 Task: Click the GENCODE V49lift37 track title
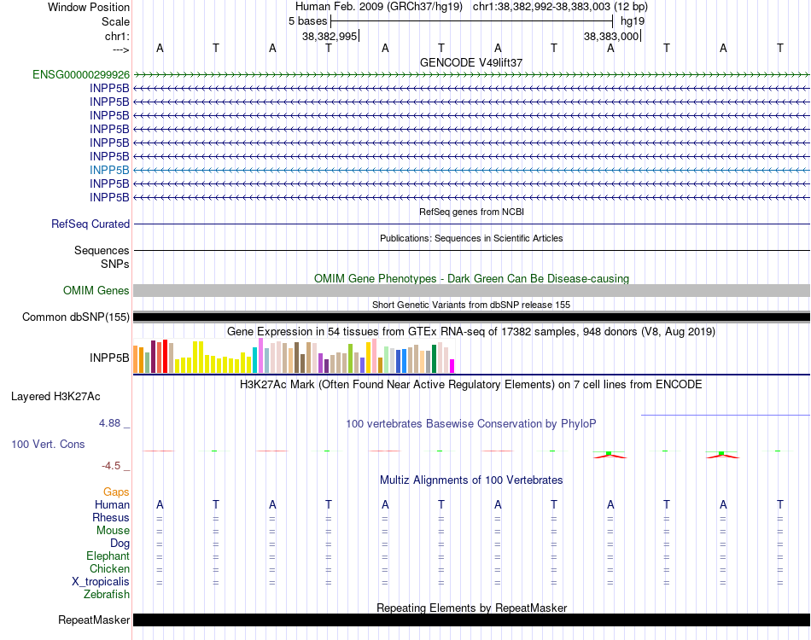[x=470, y=62]
